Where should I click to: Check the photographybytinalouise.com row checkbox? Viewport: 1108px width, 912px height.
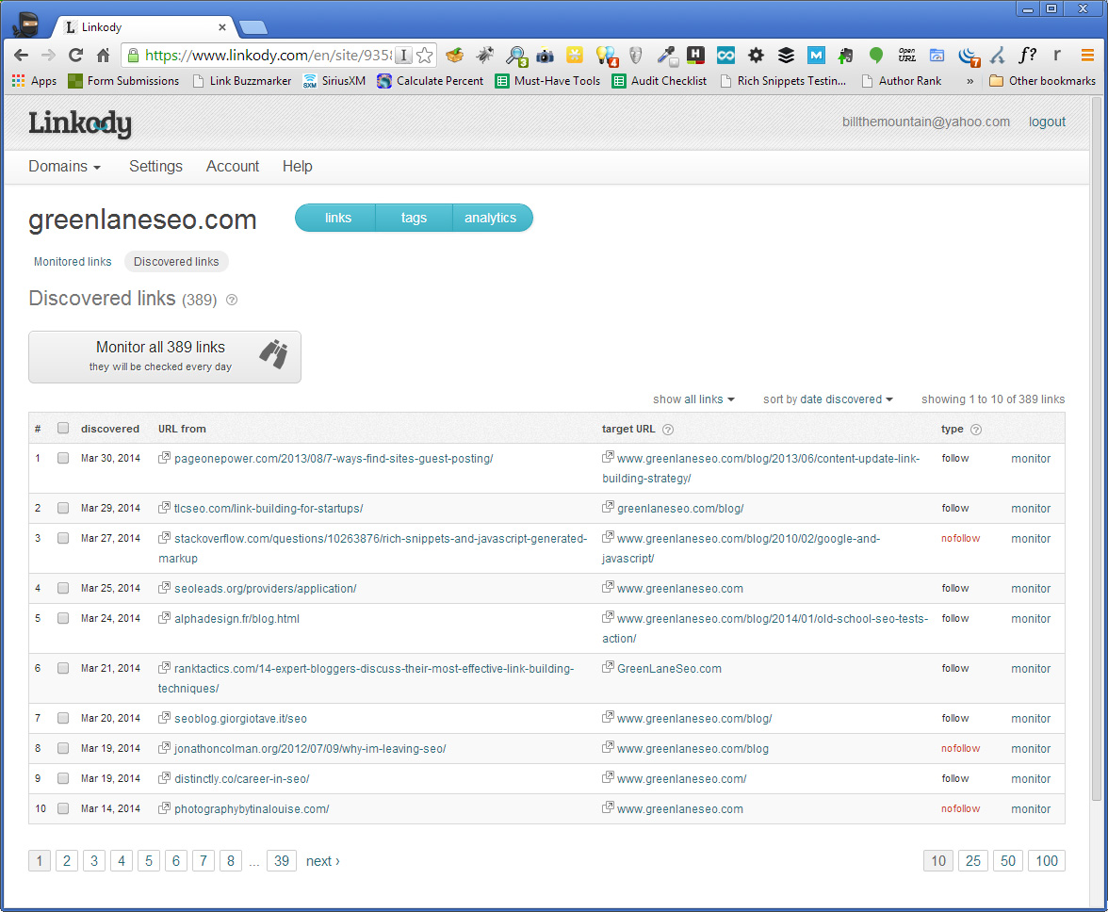pos(63,808)
